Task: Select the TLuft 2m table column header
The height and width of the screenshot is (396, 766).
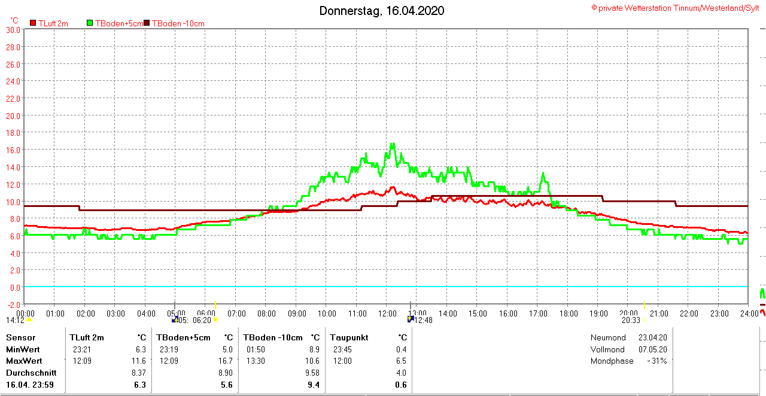Action: tap(87, 337)
